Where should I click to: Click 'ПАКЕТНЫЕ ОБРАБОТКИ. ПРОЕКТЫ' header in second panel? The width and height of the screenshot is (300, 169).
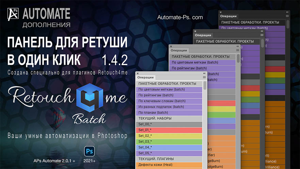point(202,57)
